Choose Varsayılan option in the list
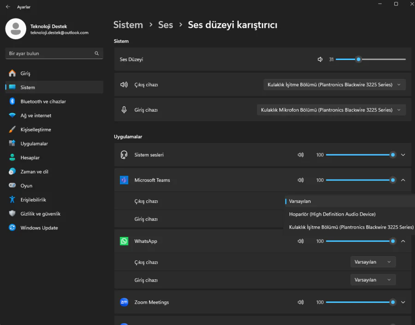Image resolution: width=415 pixels, height=325 pixels. (x=300, y=201)
